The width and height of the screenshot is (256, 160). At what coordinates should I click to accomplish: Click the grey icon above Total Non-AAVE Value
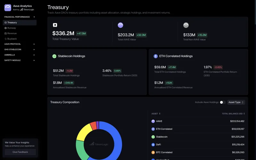tap(186, 25)
